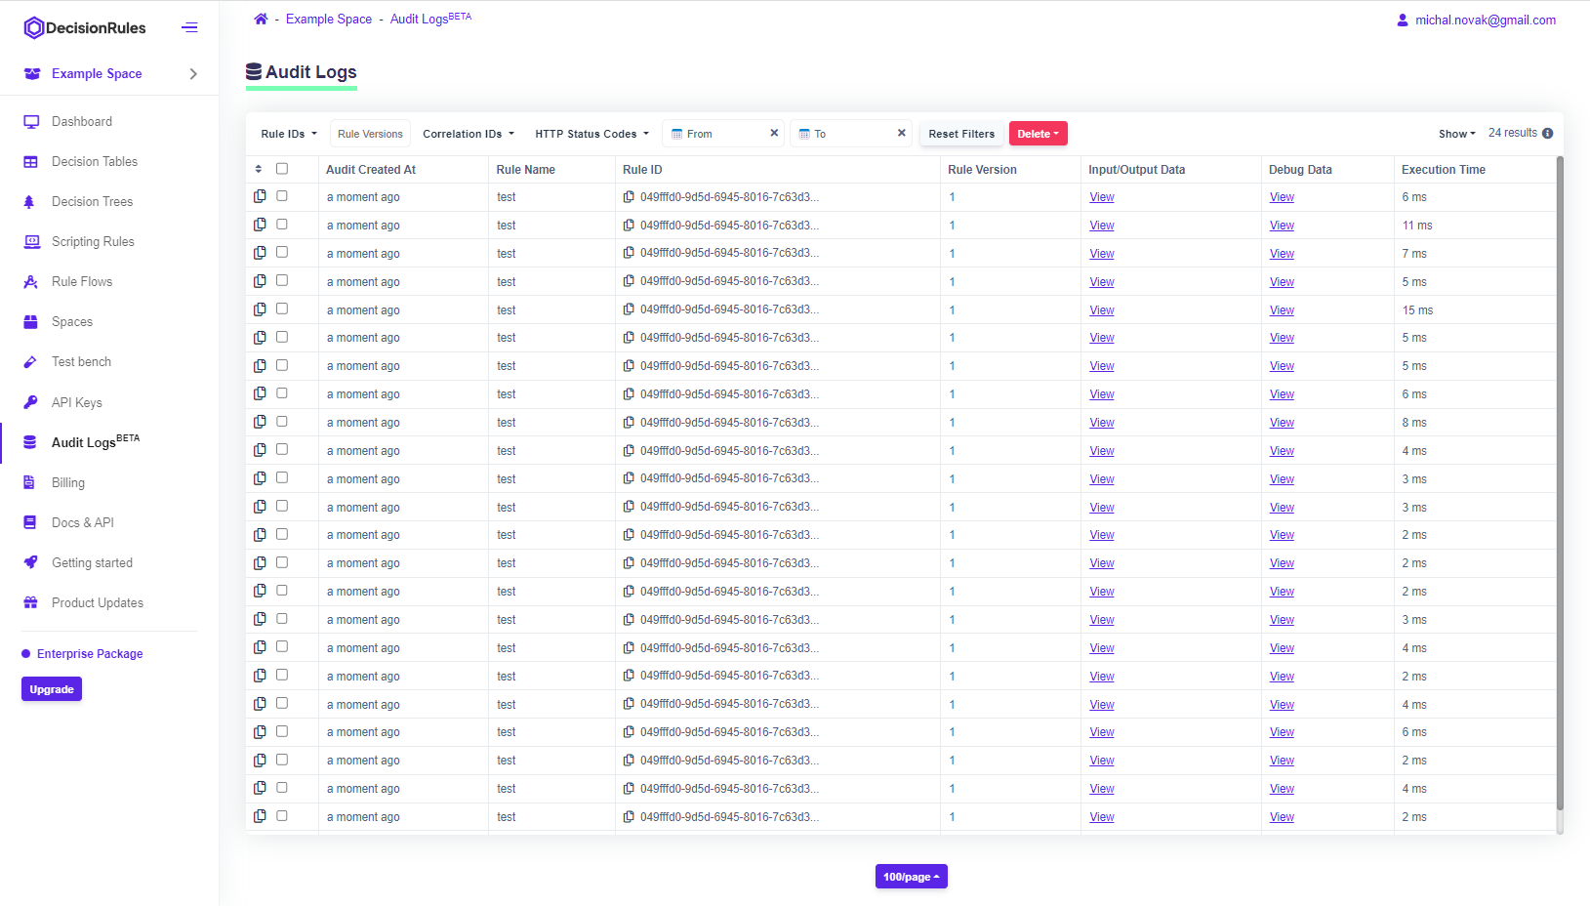
Task: Expand the HTTP Status Codes dropdown
Action: tap(591, 134)
